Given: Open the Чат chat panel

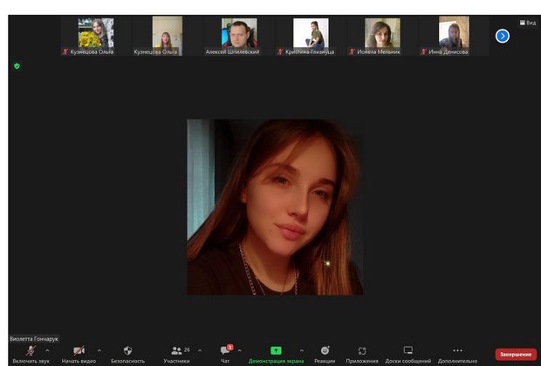Looking at the screenshot, I should pyautogui.click(x=225, y=355).
